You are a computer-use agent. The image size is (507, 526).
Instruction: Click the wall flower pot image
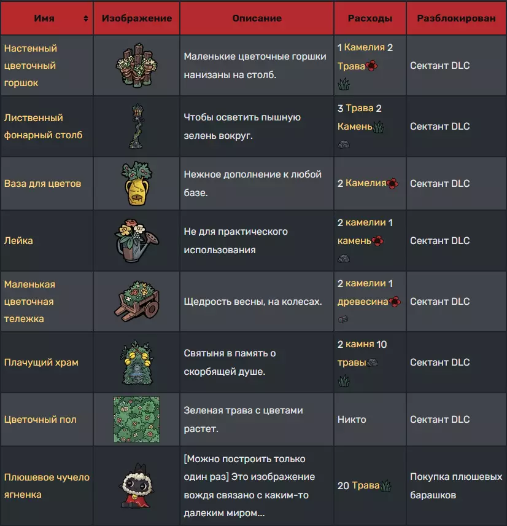(136, 65)
